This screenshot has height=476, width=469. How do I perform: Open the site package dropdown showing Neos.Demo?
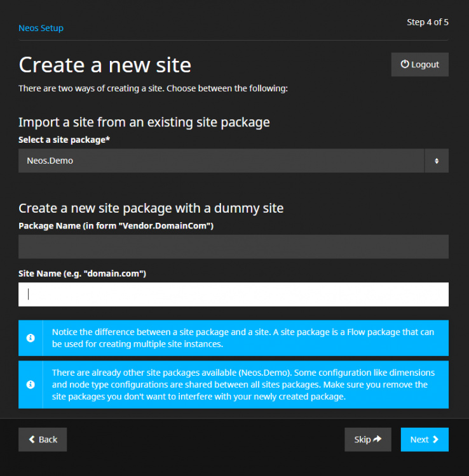[x=233, y=161]
